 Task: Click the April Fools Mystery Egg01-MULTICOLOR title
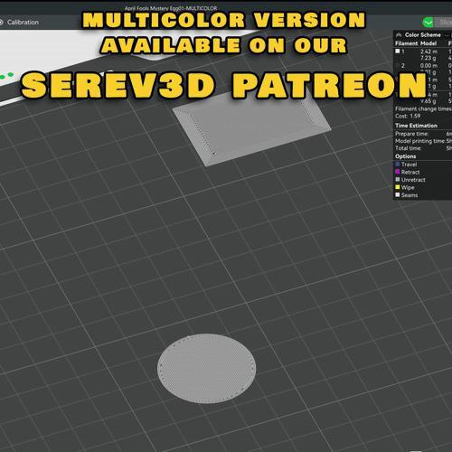point(171,8)
